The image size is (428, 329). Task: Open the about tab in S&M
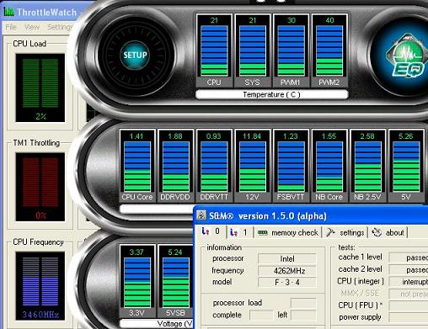(388, 232)
